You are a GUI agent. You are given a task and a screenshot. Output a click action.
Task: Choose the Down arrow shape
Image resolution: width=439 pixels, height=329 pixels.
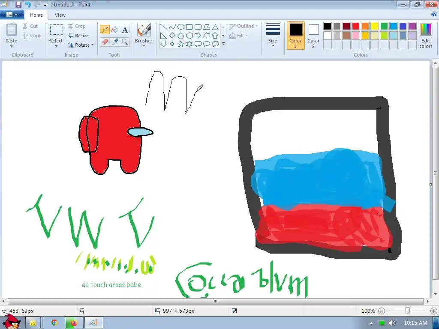pyautogui.click(x=164, y=44)
